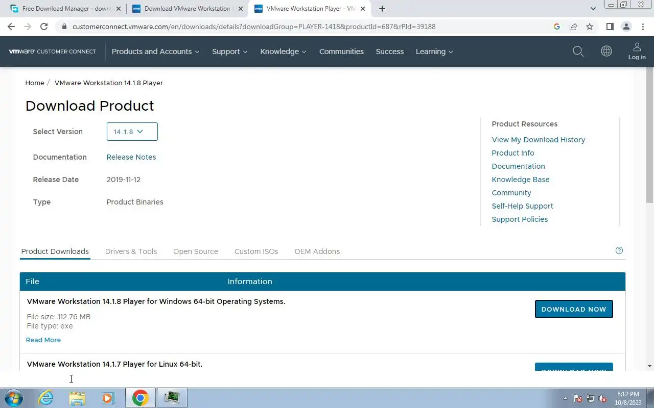Close the Download VMware Workstation tab
The image size is (654, 408).
pos(241,9)
